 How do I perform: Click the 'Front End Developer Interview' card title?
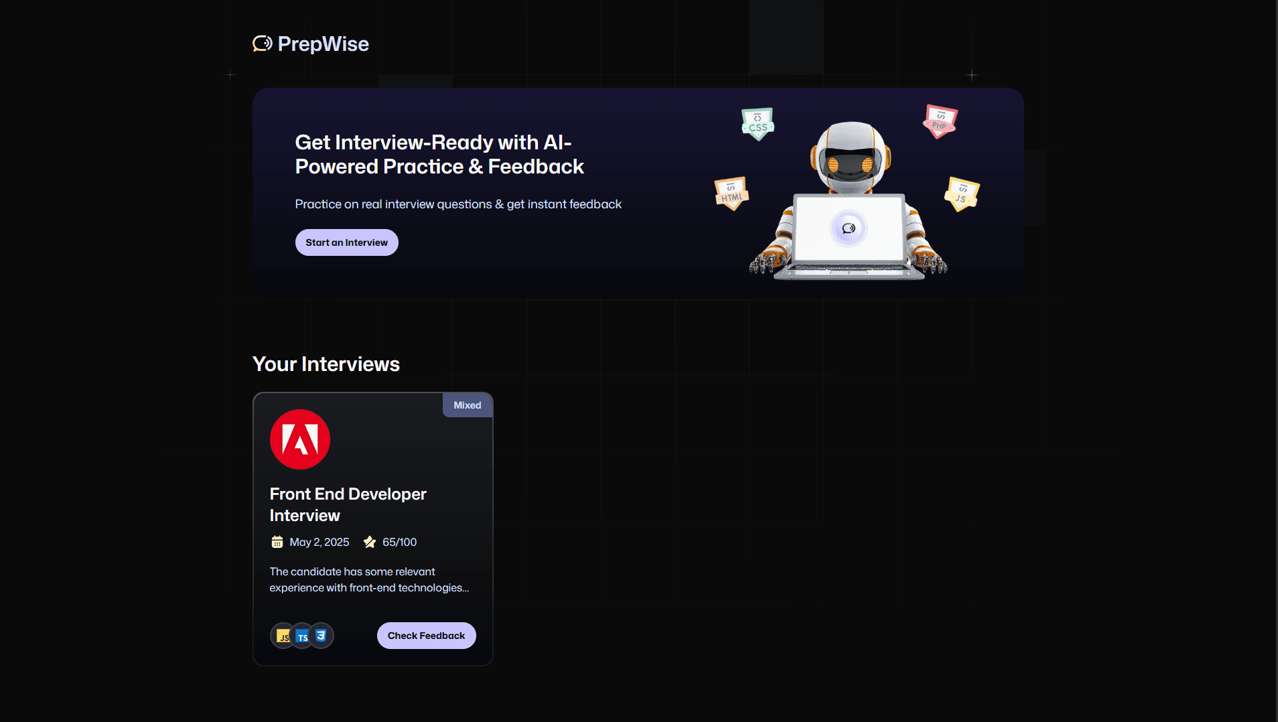(x=348, y=504)
